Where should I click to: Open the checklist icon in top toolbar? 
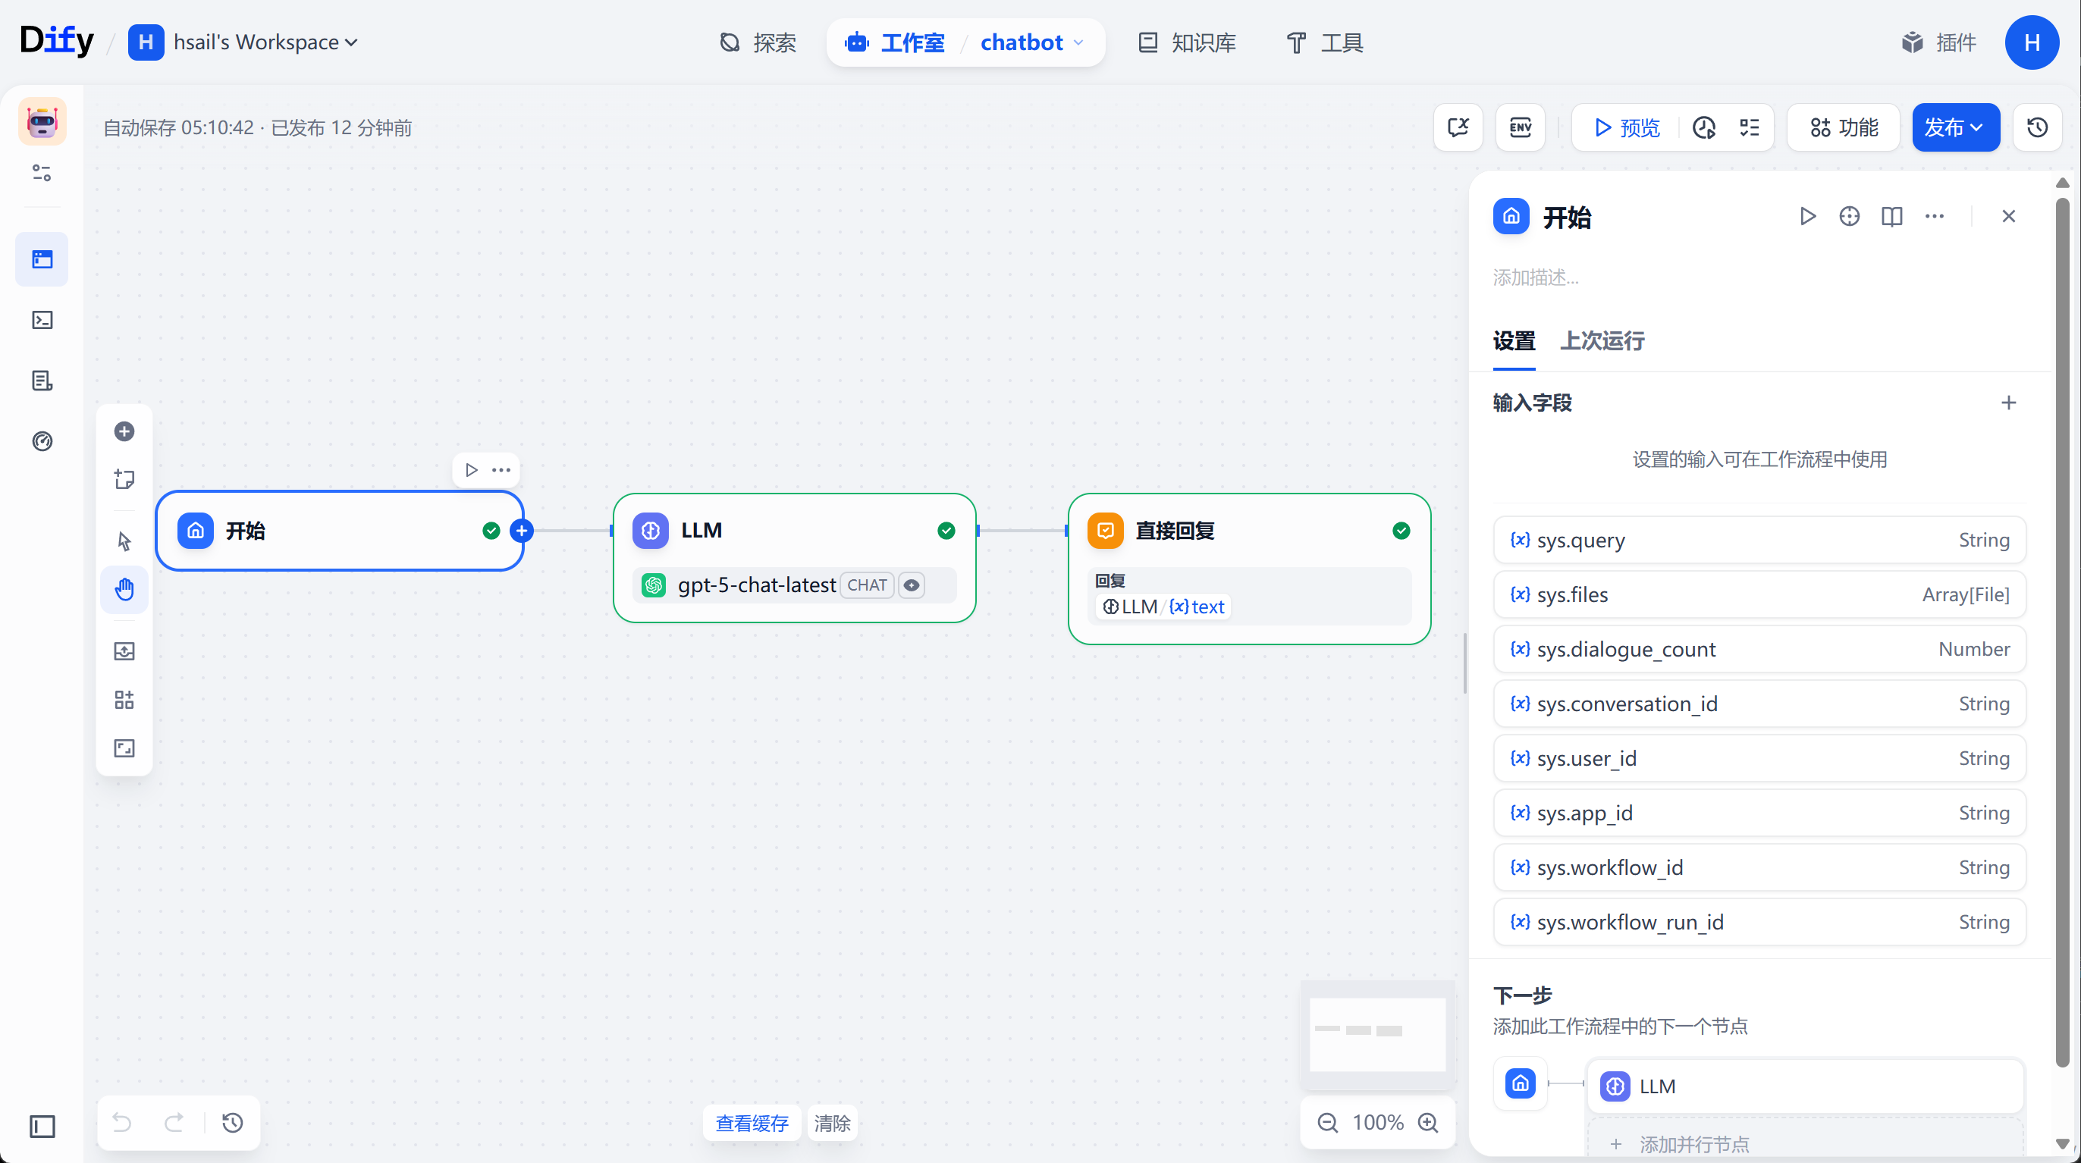[1749, 127]
